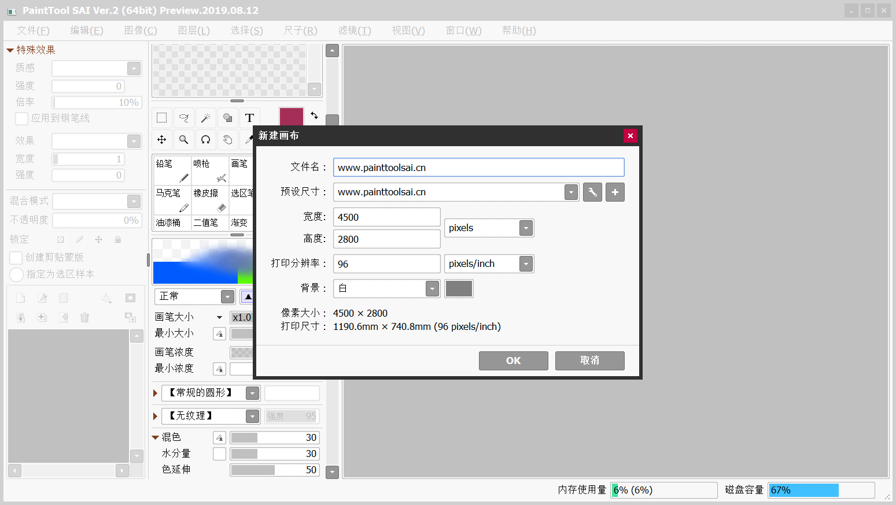Click the new layer folder icon

[64, 298]
